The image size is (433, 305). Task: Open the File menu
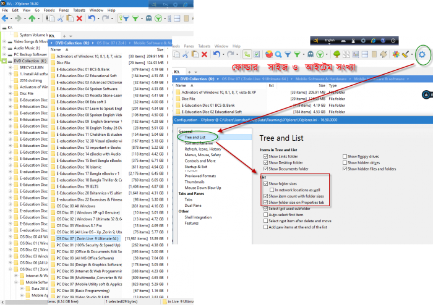click(5, 10)
